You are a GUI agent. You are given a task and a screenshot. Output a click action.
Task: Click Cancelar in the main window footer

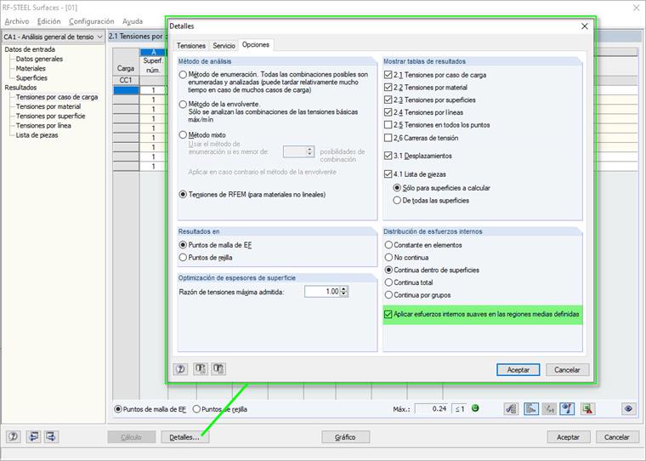pyautogui.click(x=616, y=437)
